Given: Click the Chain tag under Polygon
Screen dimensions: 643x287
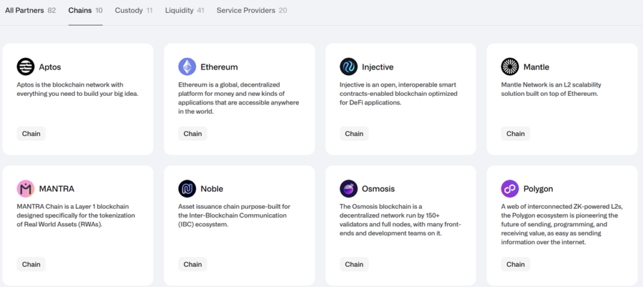Looking at the screenshot, I should coord(516,264).
